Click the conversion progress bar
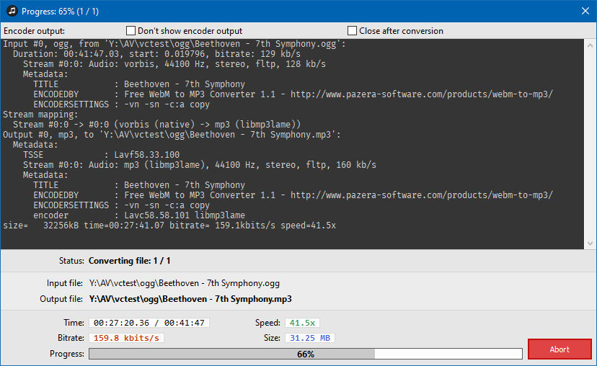The image size is (597, 366). (306, 354)
